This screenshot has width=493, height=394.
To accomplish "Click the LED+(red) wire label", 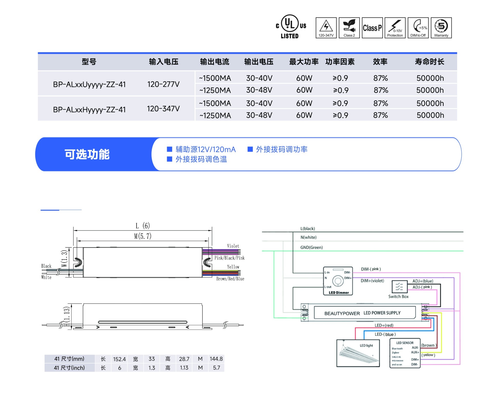I will (384, 325).
